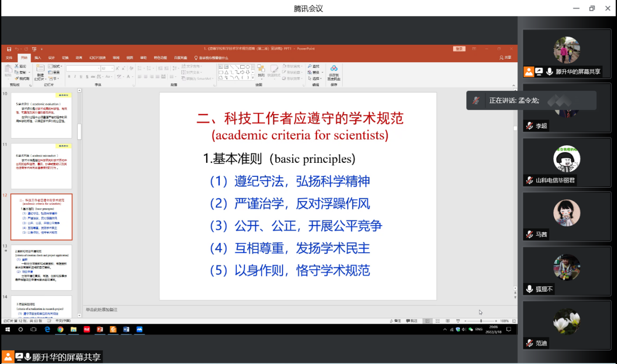
Task: Click the Chrome icon in Windows taskbar
Action: pos(60,329)
